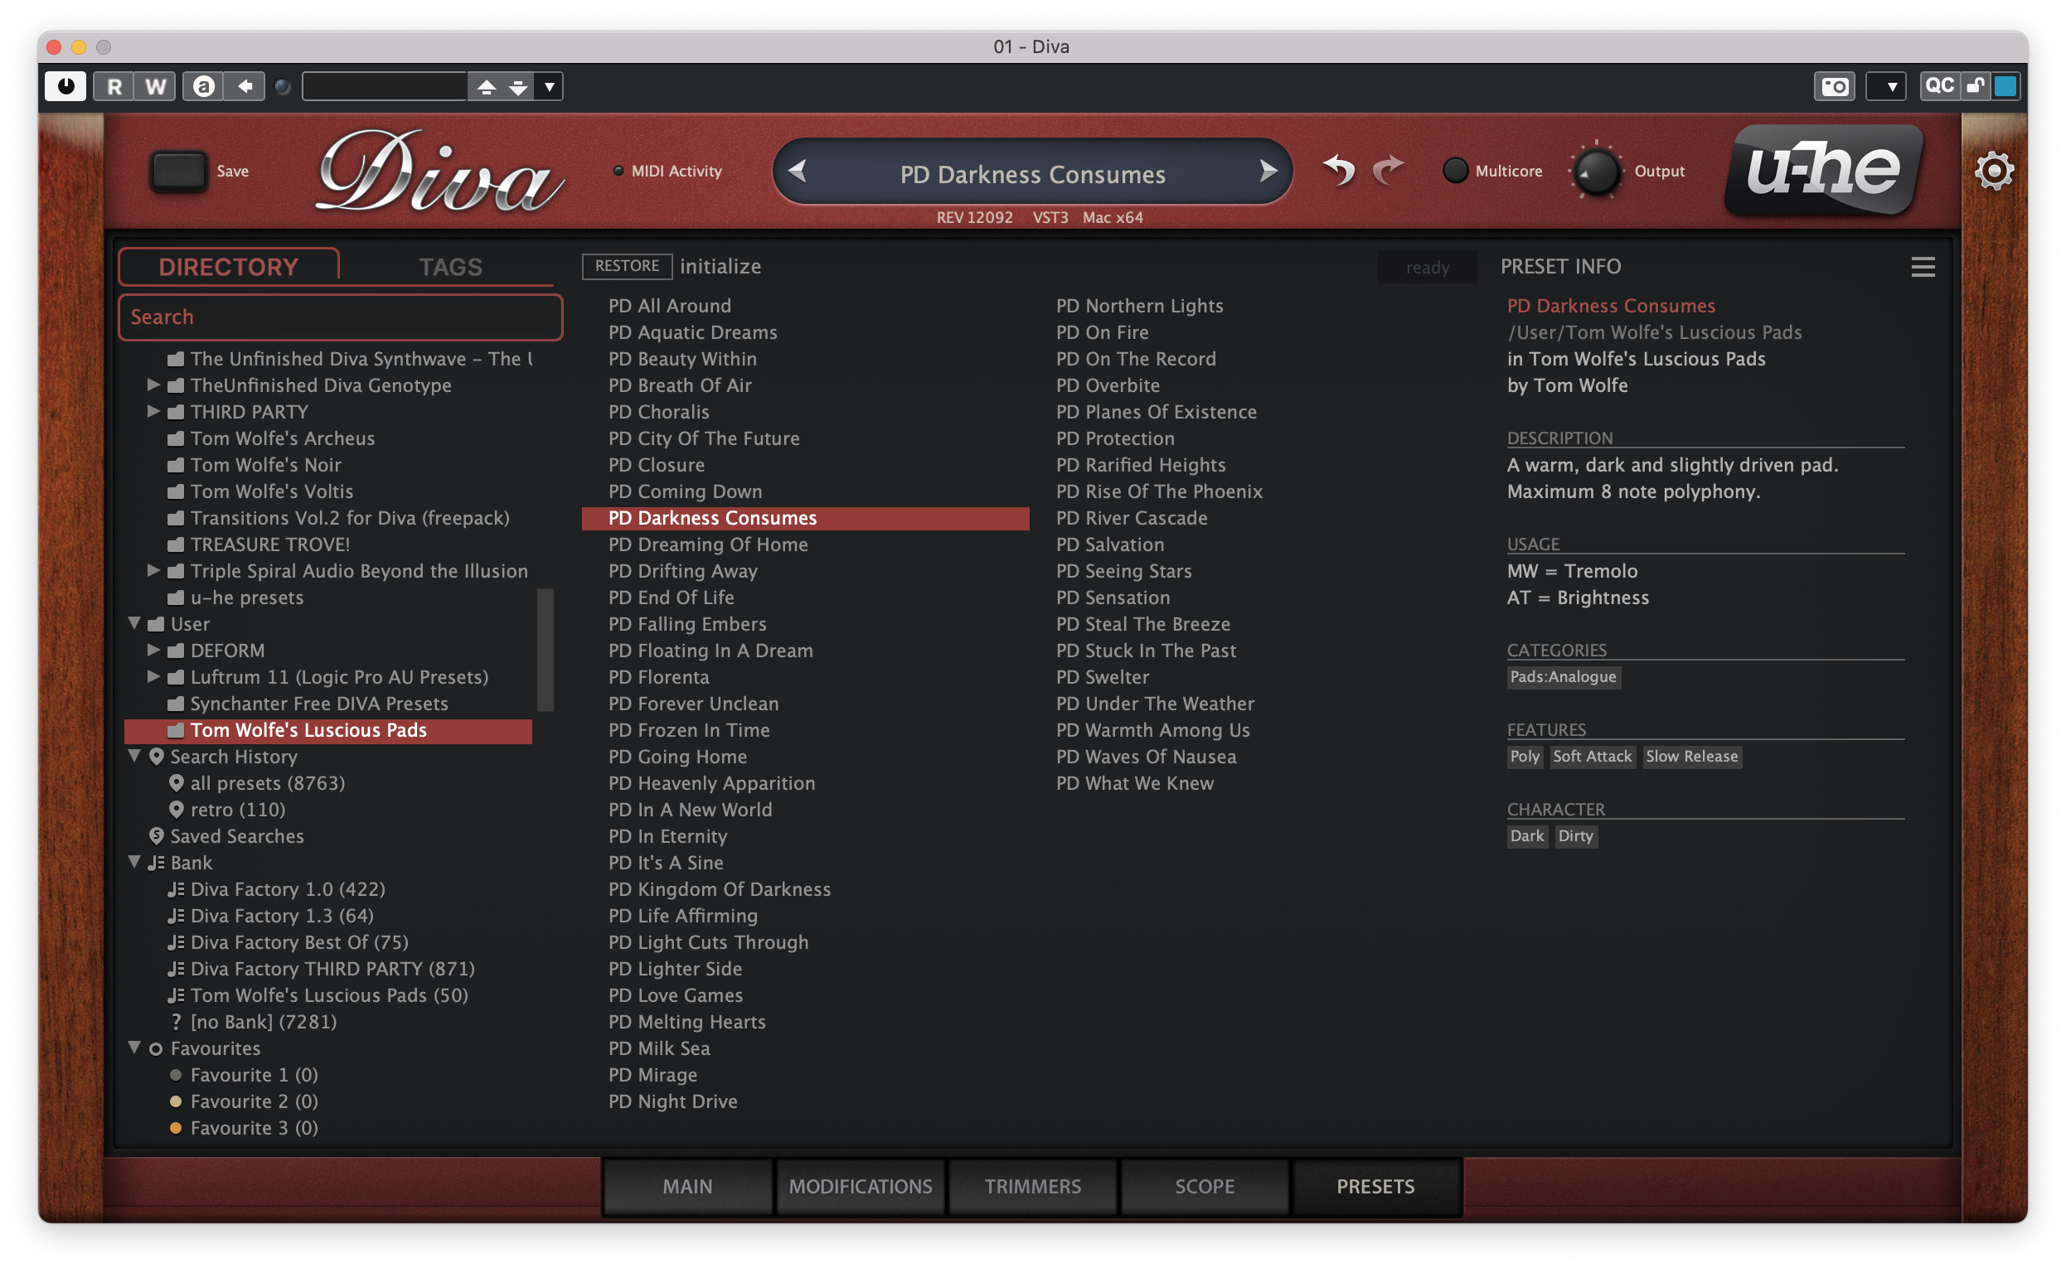Select preset PD Northern Lights
Screen dimensions: 2066x1268
click(x=1139, y=306)
